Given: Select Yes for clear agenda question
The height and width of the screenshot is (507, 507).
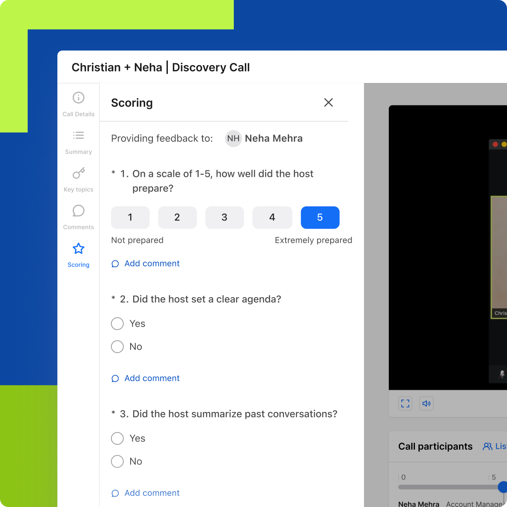Looking at the screenshot, I should coord(117,324).
